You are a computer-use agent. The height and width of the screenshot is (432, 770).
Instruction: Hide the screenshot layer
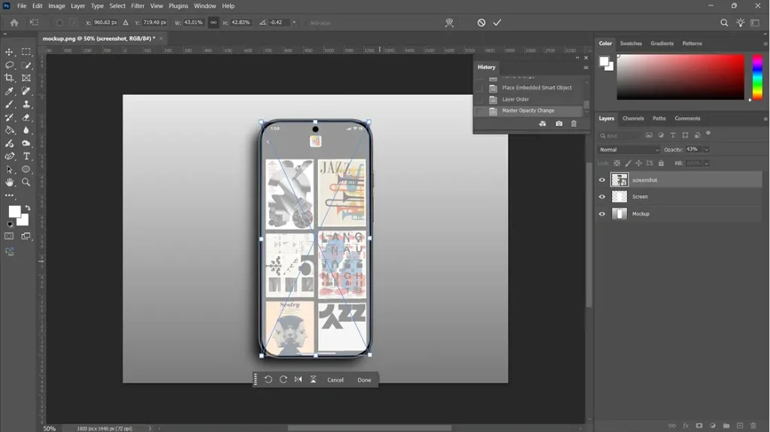[602, 180]
